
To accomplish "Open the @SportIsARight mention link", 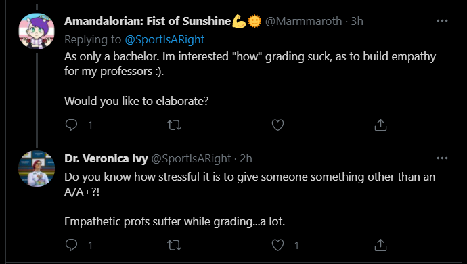I will click(164, 39).
